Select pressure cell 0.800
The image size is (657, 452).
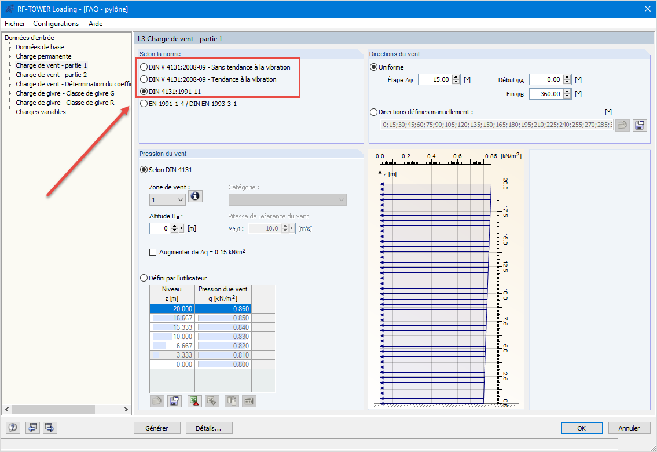click(223, 364)
